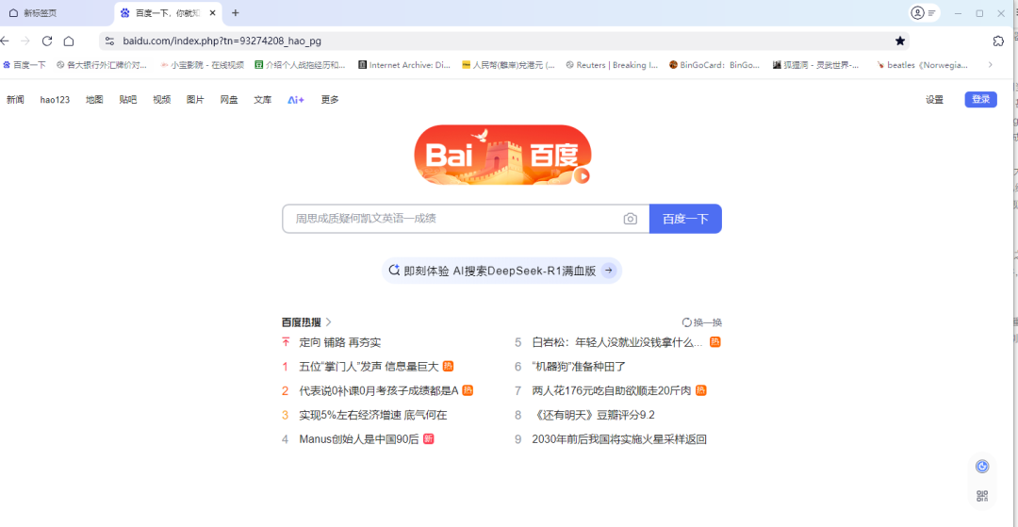1018x527 pixels.
Task: Click the 百度一下 search button
Action: 685,219
